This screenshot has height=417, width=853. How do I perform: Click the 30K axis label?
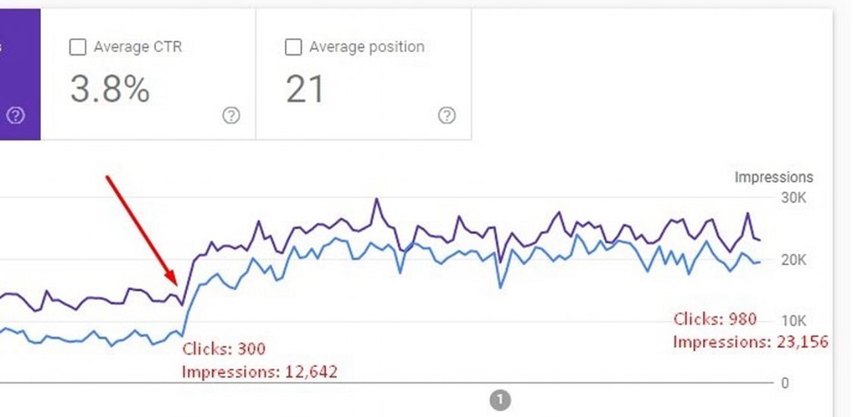coord(793,198)
